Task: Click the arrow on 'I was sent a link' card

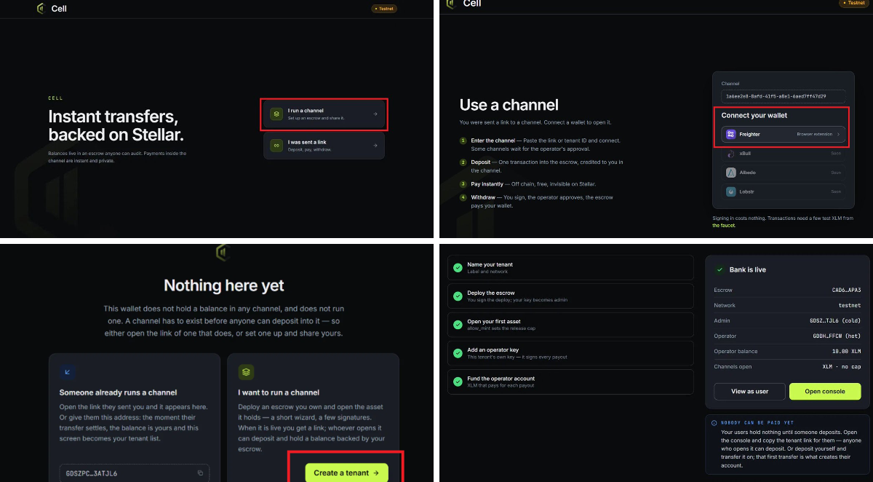Action: [375, 146]
